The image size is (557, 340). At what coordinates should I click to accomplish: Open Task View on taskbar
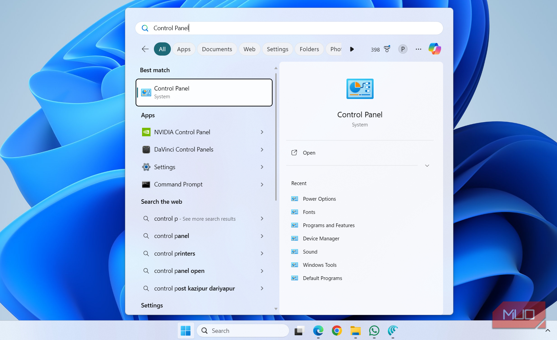[299, 331]
